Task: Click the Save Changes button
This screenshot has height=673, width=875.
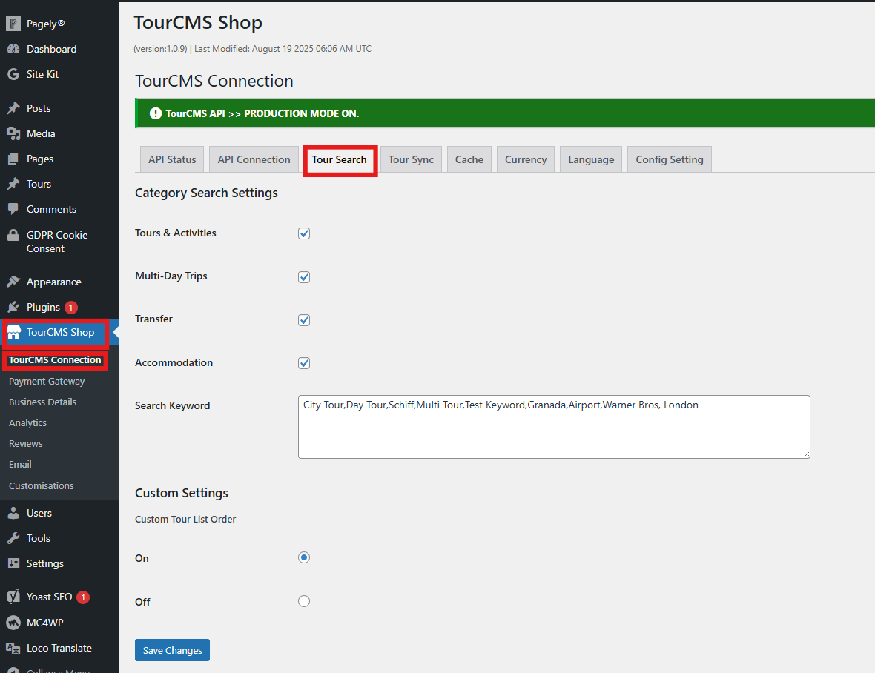Action: tap(173, 650)
